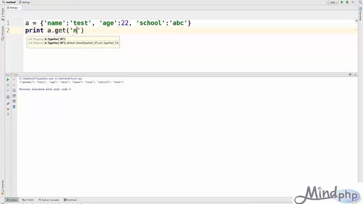Screen dimensions: 363x204
Task: Rerun the script in Run panel
Action: coord(8,79)
